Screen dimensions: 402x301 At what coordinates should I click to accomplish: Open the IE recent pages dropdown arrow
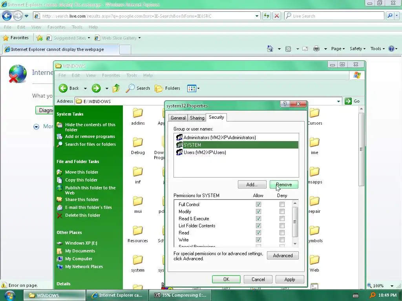click(x=26, y=16)
